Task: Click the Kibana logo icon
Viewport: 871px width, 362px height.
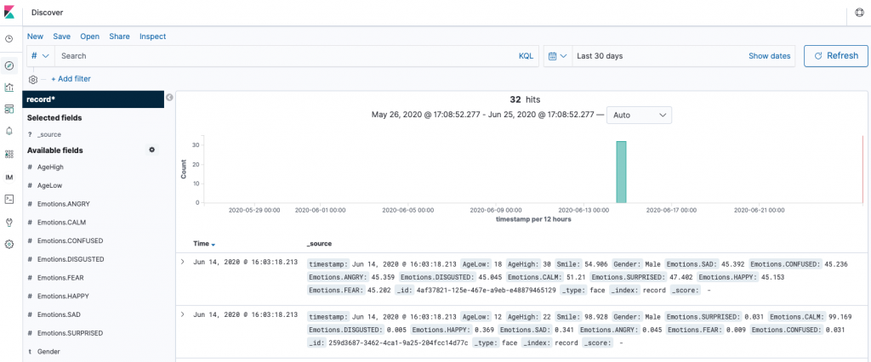Action: click(x=9, y=12)
